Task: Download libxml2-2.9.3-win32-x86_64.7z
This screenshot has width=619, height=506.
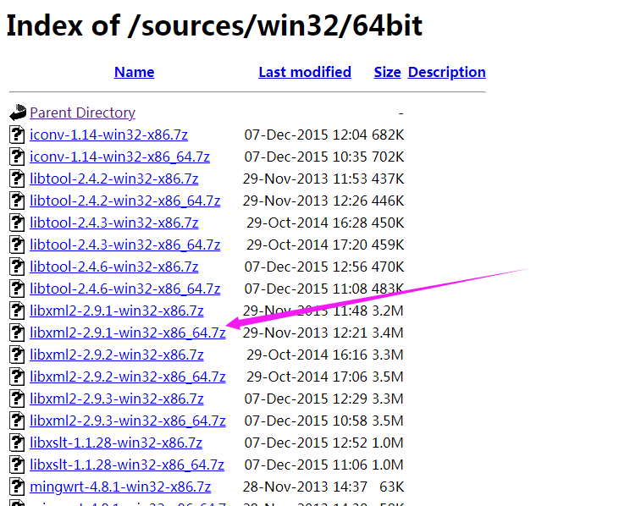Action: [x=128, y=421]
